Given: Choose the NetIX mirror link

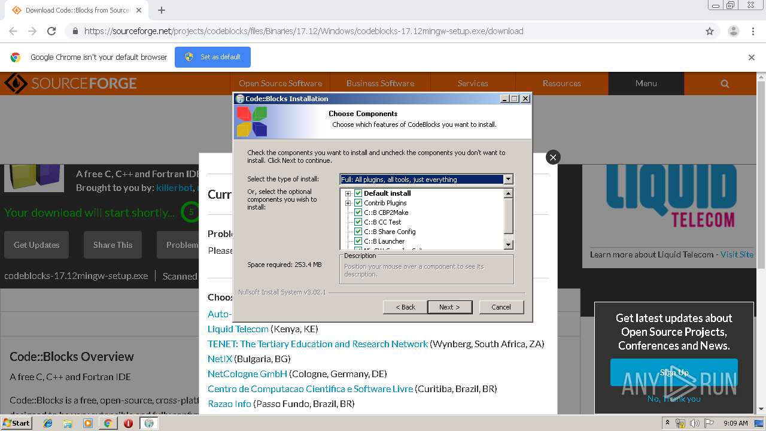Looking at the screenshot, I should pyautogui.click(x=220, y=359).
